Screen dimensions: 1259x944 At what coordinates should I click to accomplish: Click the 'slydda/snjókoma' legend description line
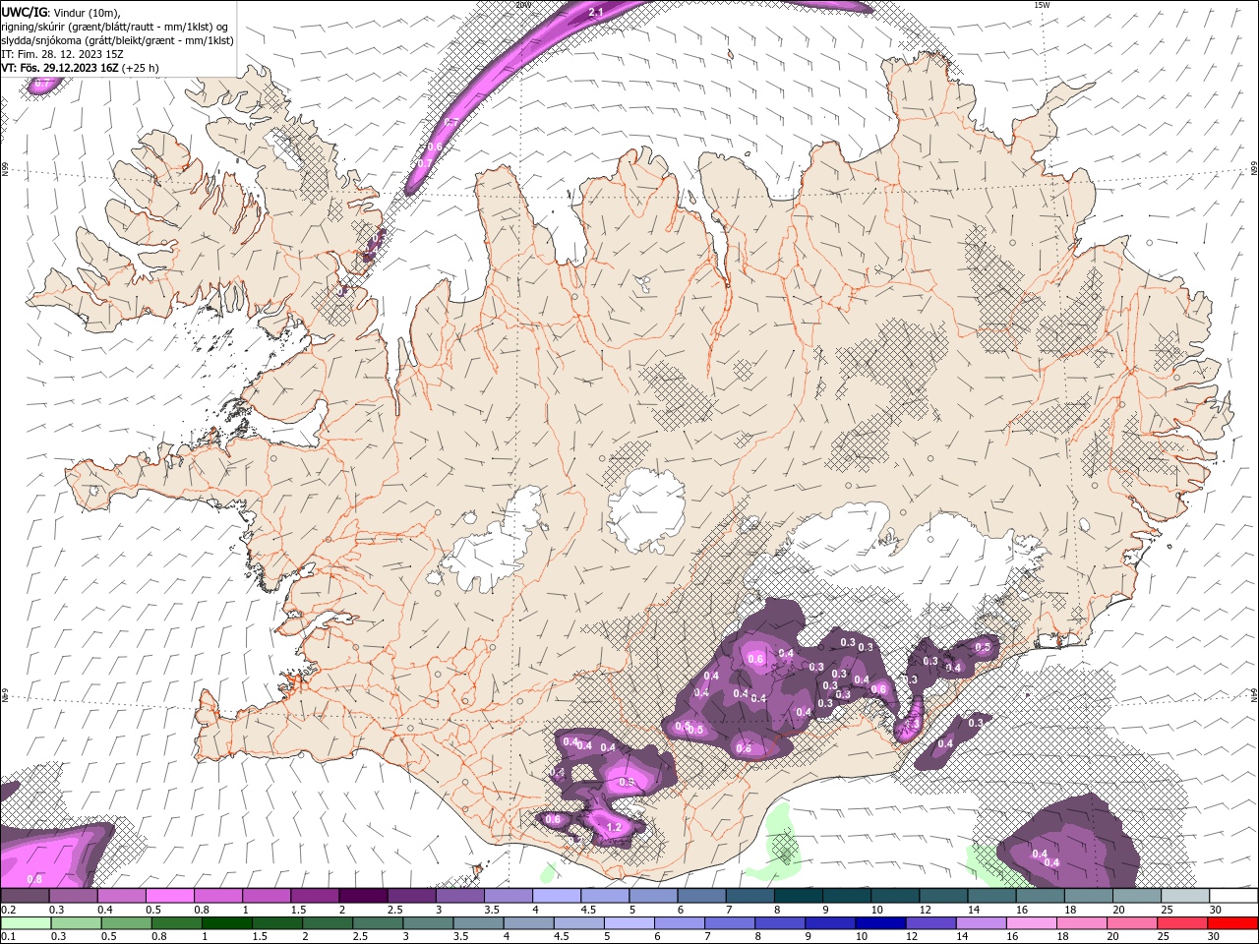[x=117, y=40]
